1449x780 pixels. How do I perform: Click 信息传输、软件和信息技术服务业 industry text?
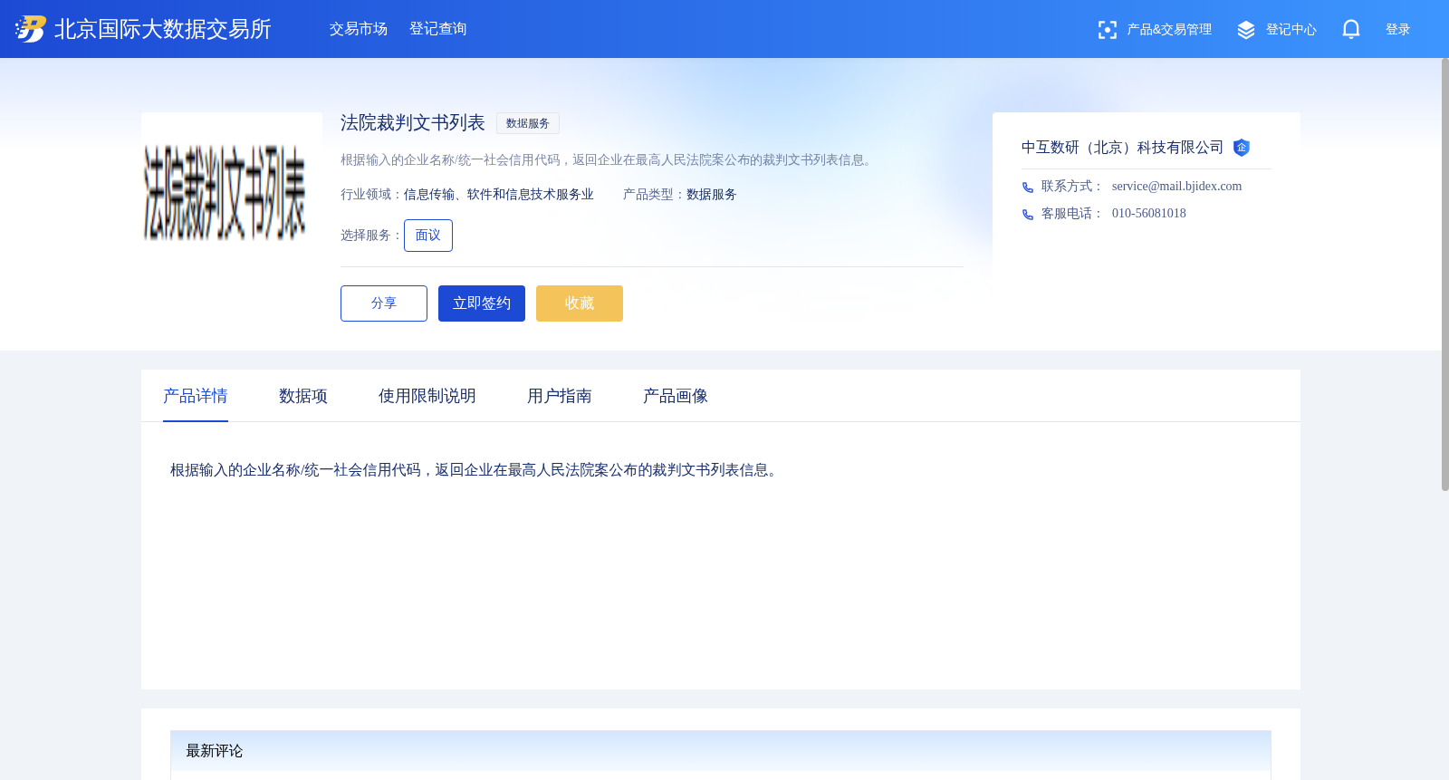(x=499, y=195)
